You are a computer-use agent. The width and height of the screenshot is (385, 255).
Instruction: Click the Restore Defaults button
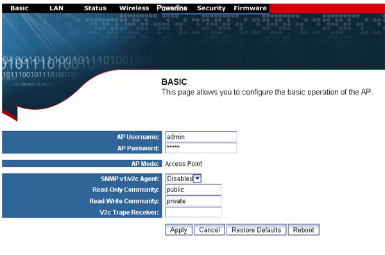coord(256,230)
